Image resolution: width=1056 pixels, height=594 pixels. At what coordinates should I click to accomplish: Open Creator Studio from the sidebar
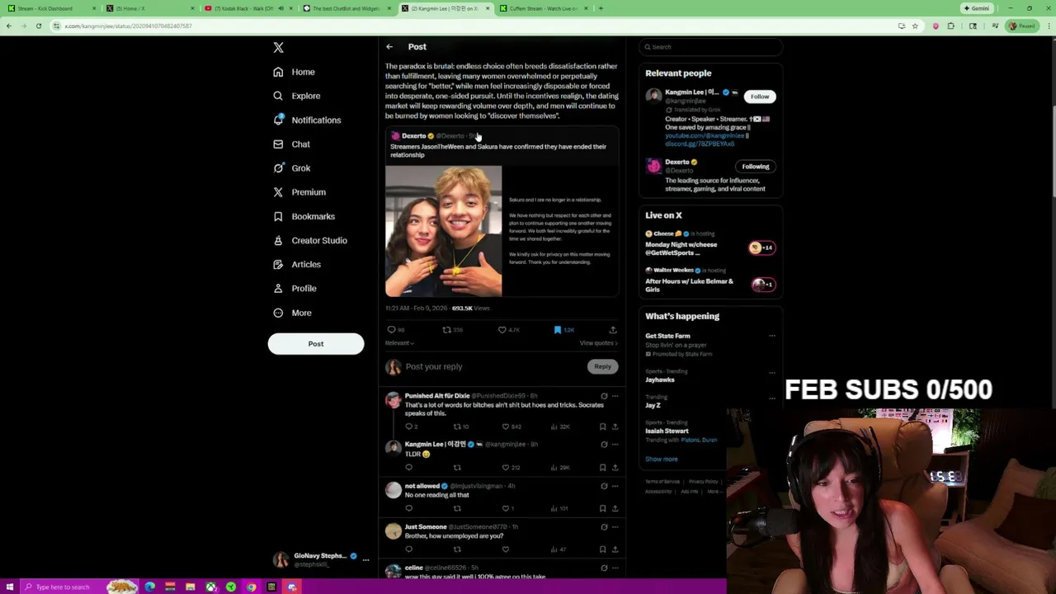tap(310, 240)
